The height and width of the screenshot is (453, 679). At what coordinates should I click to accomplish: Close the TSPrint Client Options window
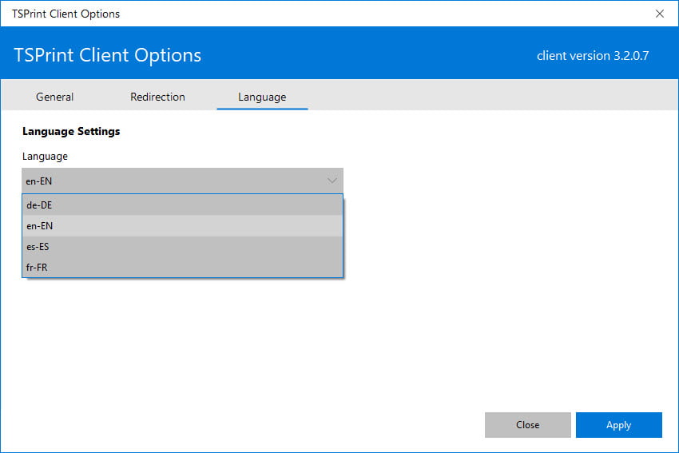pyautogui.click(x=660, y=14)
